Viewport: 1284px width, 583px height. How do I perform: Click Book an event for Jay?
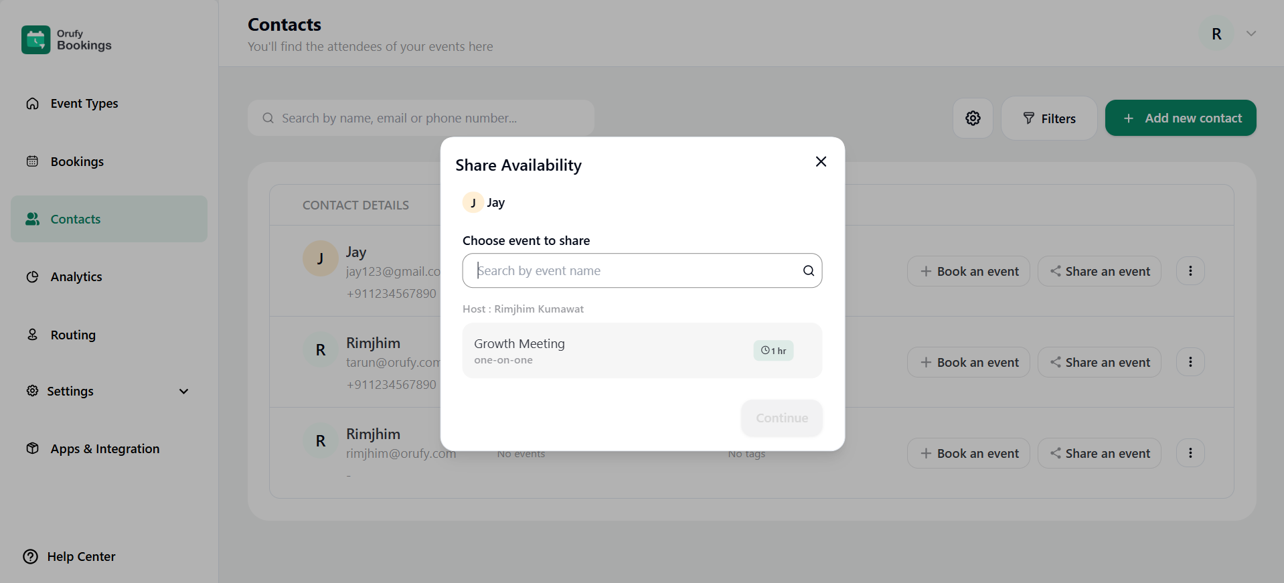[968, 271]
